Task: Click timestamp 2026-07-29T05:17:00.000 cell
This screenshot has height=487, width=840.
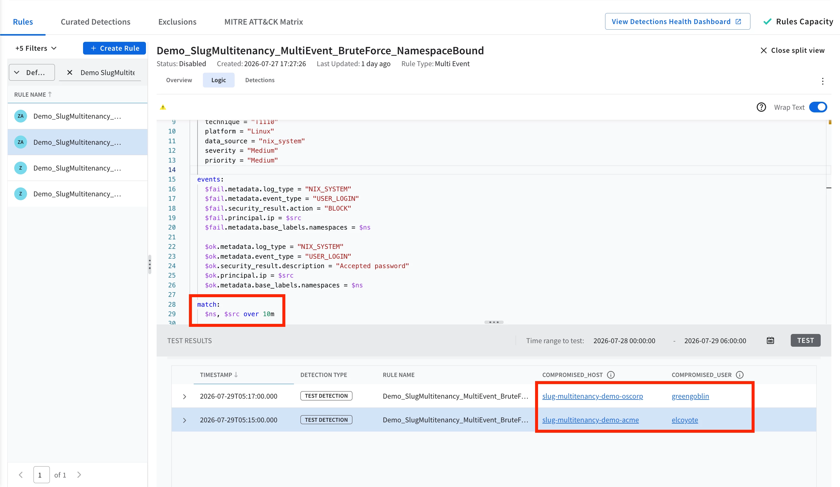Action: pos(238,396)
